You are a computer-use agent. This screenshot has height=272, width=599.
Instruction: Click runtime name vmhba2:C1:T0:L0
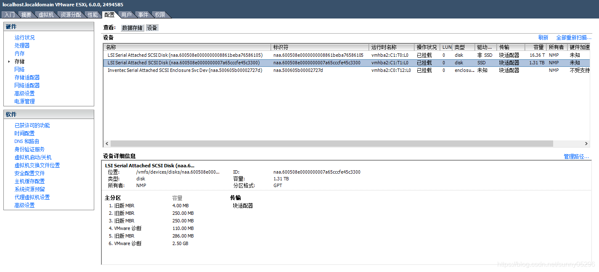coord(390,55)
